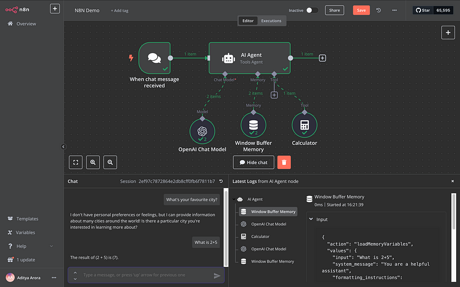This screenshot has height=287, width=460.
Task: Click the AA user avatar
Action: point(10,278)
